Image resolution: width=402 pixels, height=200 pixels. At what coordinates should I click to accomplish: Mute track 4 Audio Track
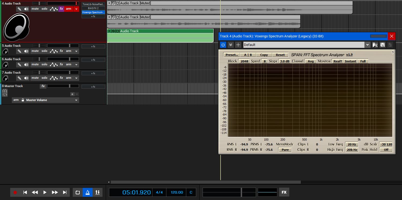pos(35,9)
